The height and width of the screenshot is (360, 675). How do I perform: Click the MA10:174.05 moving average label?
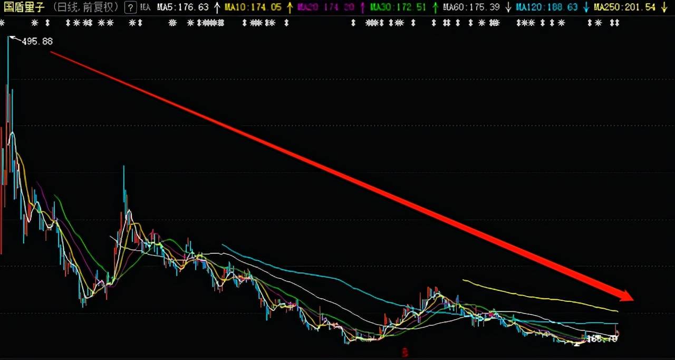point(254,8)
